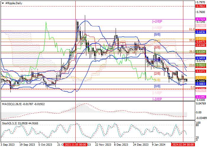Click the blue 0.5859 price label

point(201,58)
